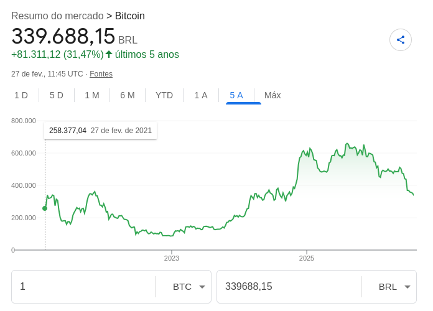
Task: Click the BRL amount field 339688,15
Action: click(x=289, y=287)
